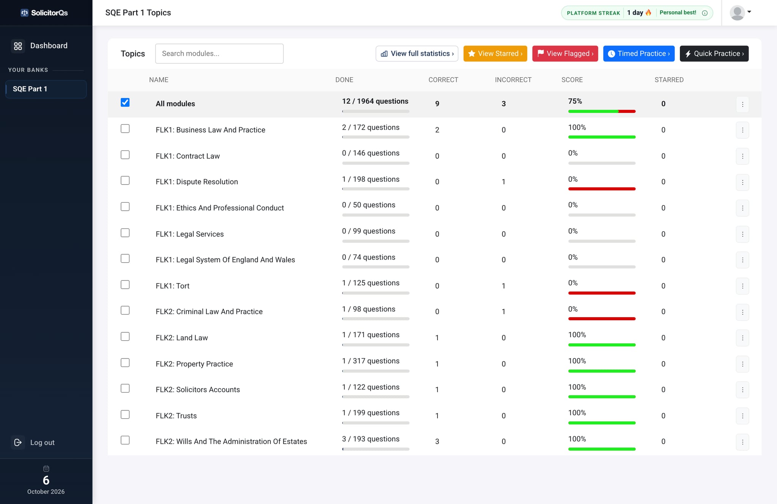Click the Log out arrow icon
This screenshot has width=777, height=504.
coord(18,442)
